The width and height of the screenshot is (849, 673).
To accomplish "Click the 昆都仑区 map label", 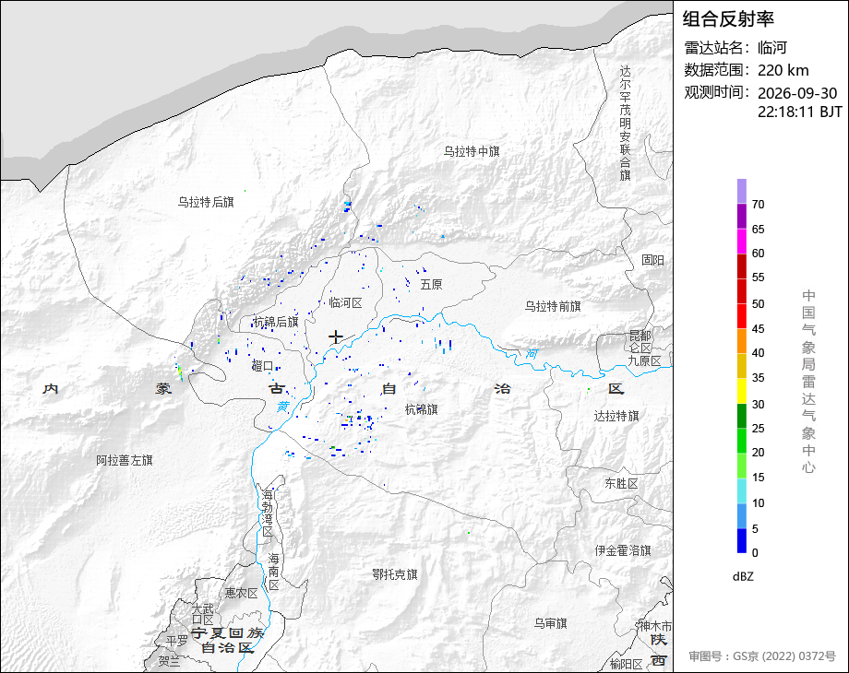I will 640,341.
